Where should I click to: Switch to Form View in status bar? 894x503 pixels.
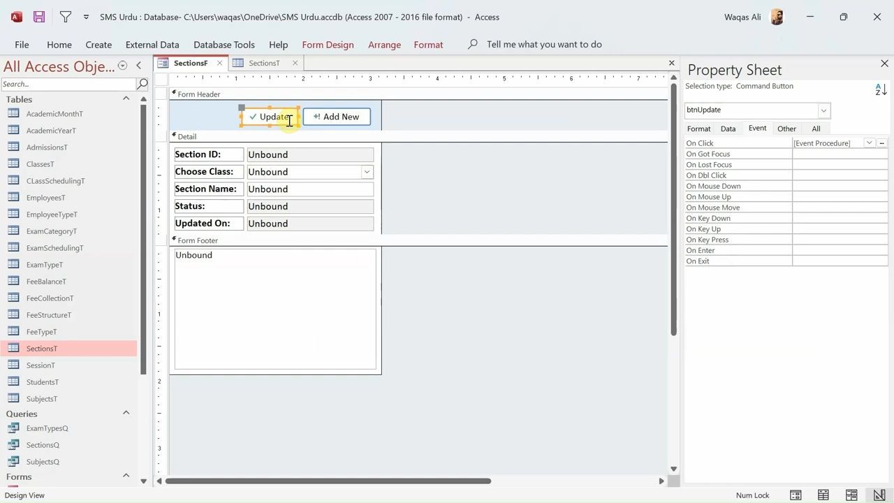[796, 495]
